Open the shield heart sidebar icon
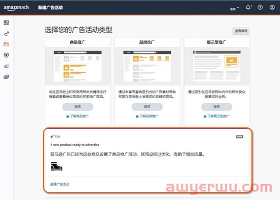280x200 pixels. pyautogui.click(x=6, y=55)
